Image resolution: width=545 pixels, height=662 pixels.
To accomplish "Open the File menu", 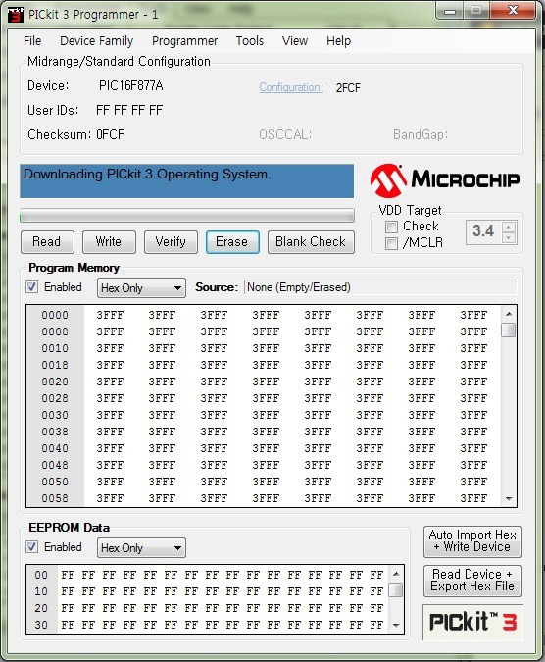I will (32, 41).
